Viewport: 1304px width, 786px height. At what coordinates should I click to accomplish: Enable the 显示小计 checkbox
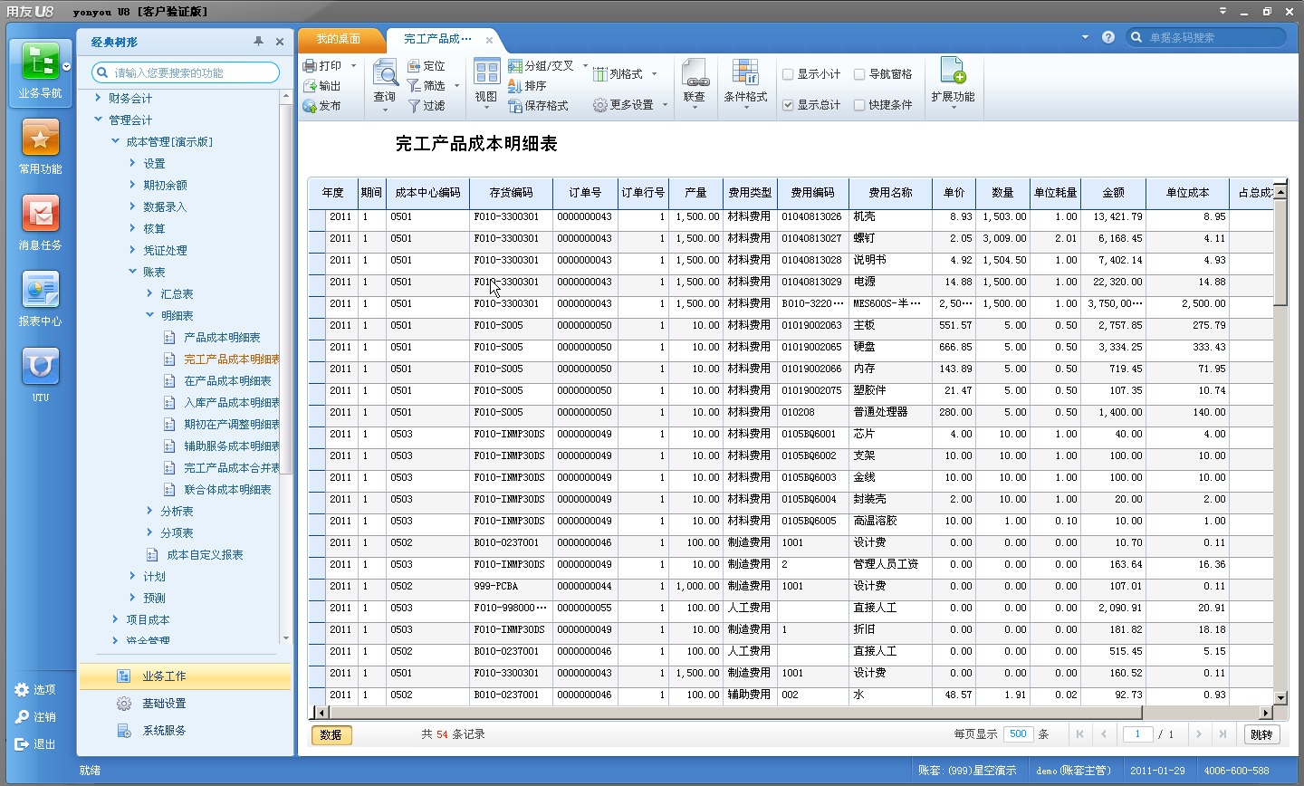point(788,74)
